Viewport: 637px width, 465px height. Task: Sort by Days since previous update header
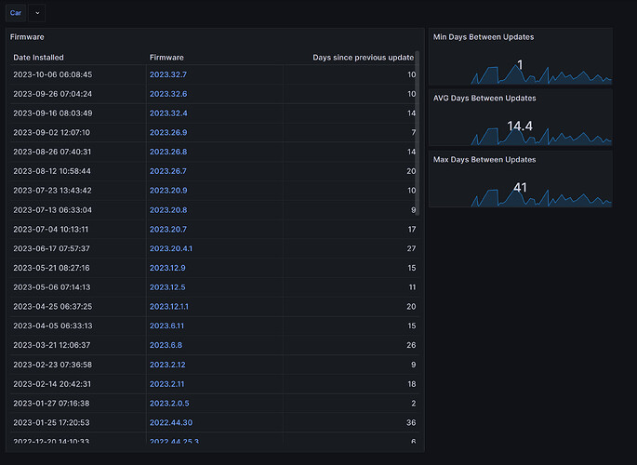click(364, 58)
